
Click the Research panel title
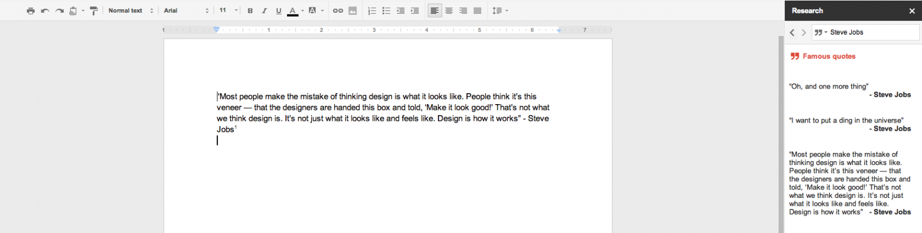click(807, 11)
